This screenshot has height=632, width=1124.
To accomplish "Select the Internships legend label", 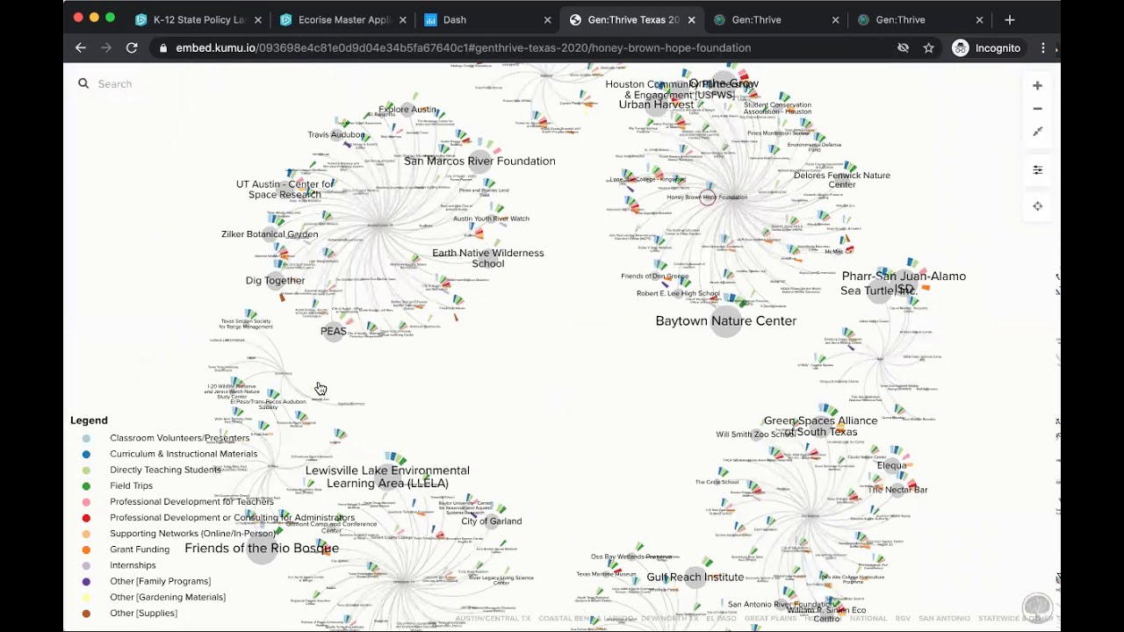I will click(133, 565).
